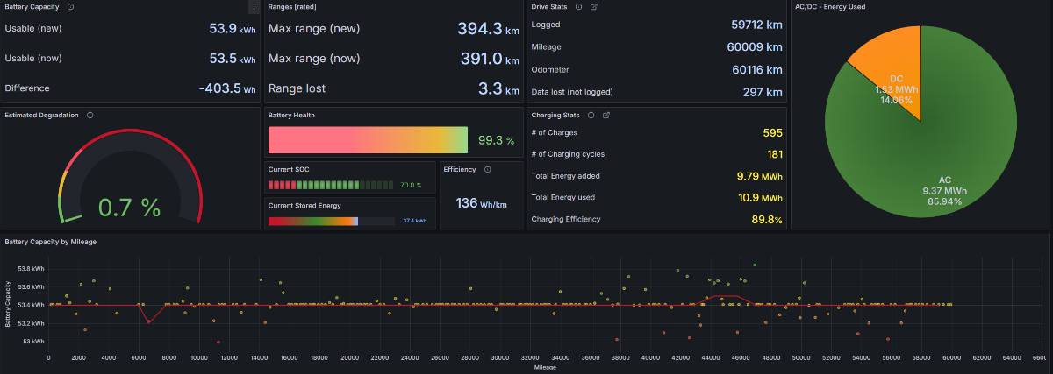Click the Ranges [rated] panel title
Image resolution: width=1053 pixels, height=374 pixels.
coord(292,6)
